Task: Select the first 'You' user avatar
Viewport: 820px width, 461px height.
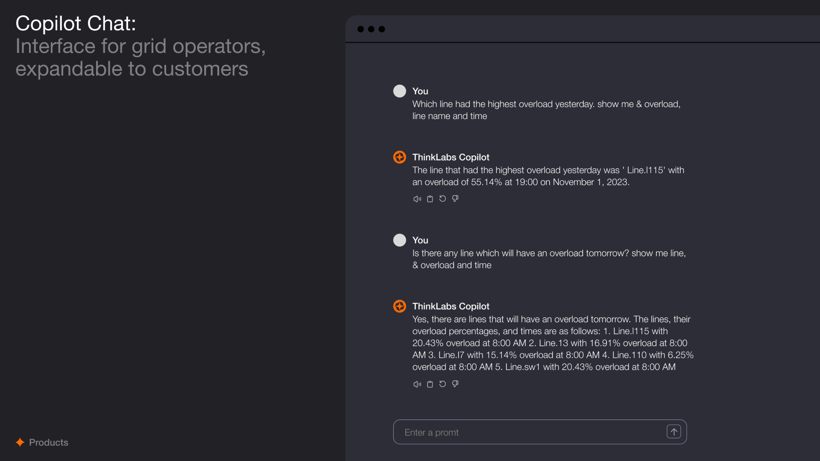Action: (x=400, y=91)
